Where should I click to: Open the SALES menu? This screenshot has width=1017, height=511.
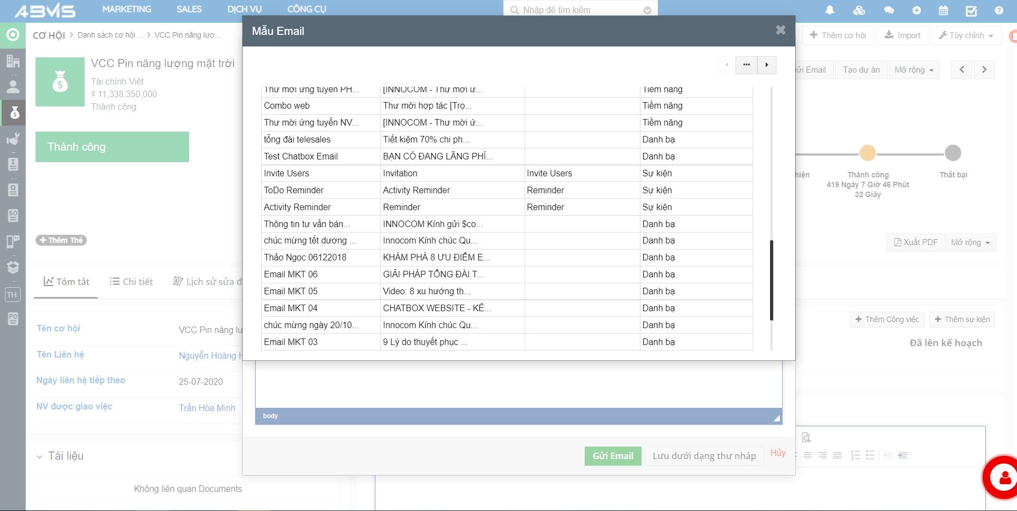[189, 9]
